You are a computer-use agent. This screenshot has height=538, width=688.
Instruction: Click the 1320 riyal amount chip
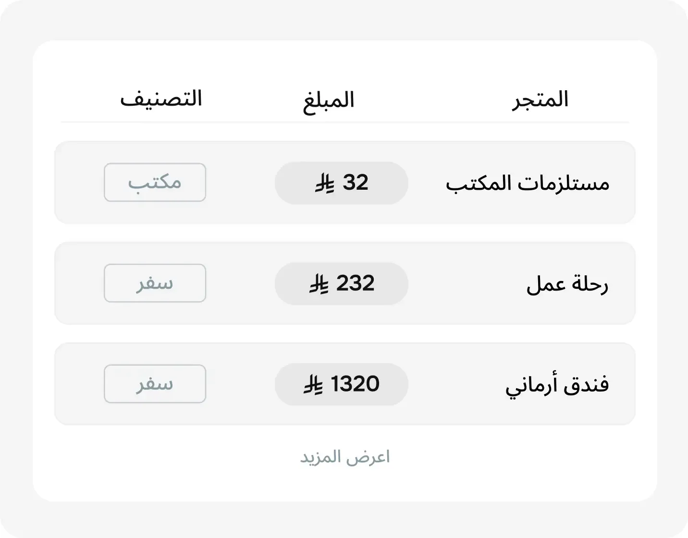[341, 384]
